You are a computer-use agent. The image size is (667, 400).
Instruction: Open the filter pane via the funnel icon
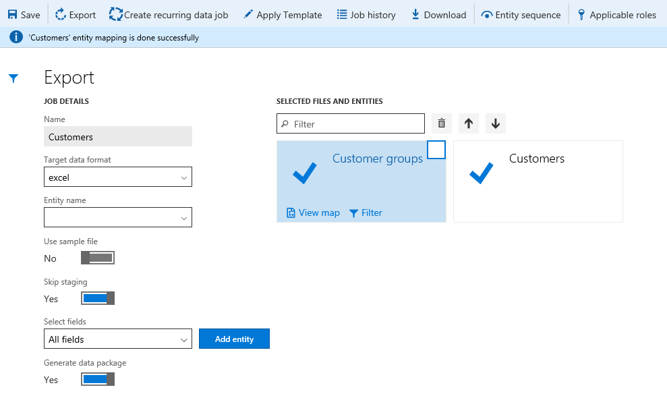click(x=13, y=78)
